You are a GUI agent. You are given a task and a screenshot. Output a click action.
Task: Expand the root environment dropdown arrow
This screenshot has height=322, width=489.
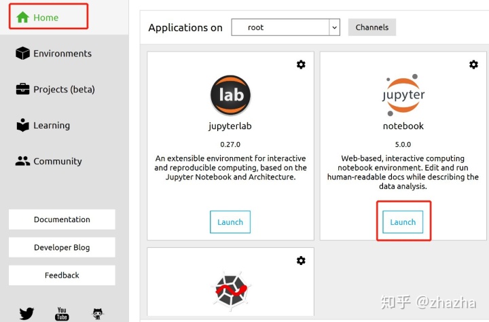(334, 27)
